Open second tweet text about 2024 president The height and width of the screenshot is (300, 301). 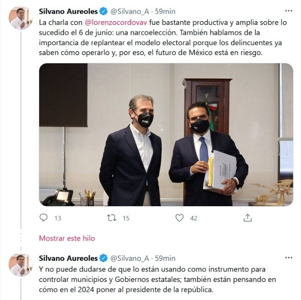(157, 279)
